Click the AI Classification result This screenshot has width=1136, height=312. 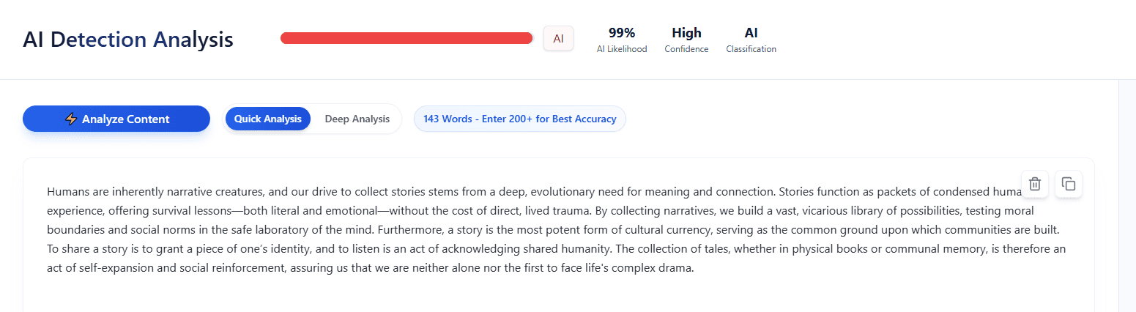point(751,33)
